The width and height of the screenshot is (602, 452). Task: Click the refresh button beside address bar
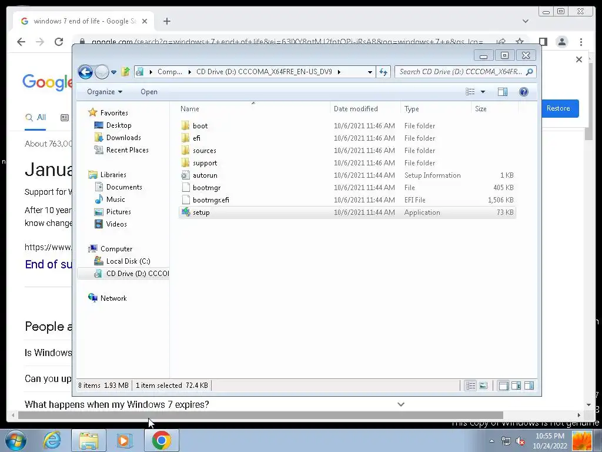[383, 72]
